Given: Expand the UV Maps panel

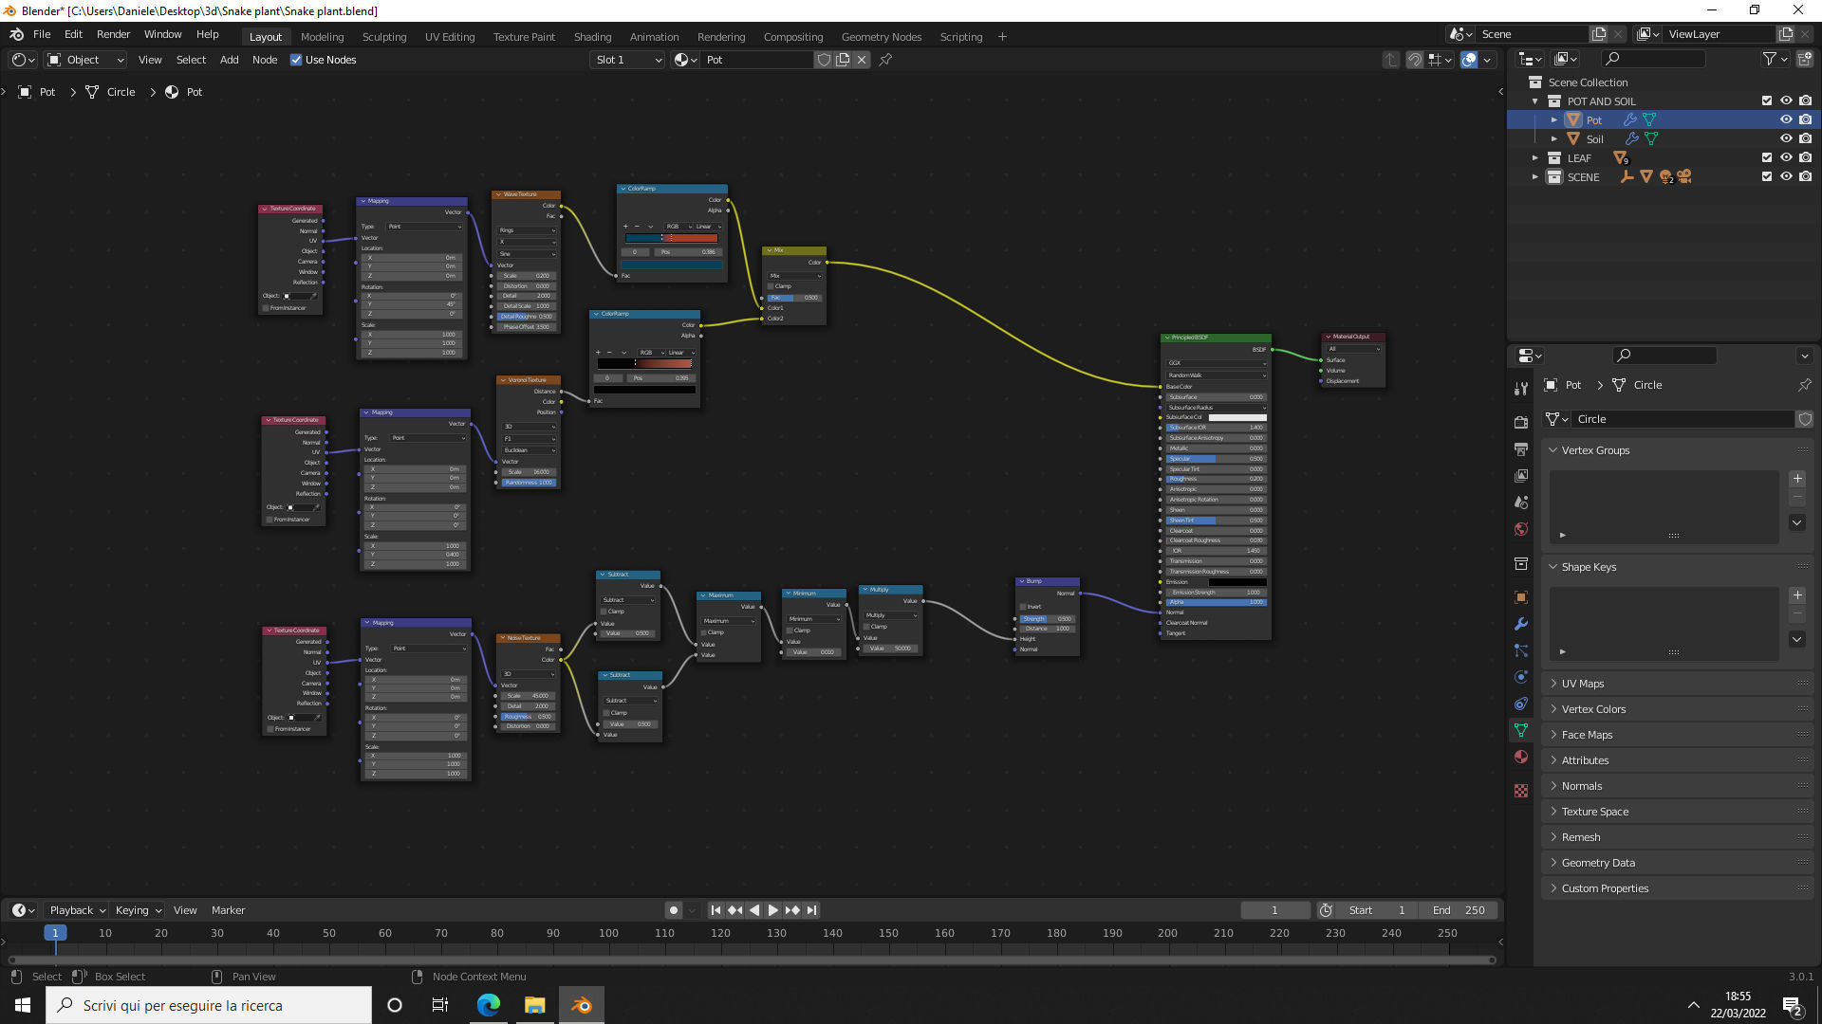Looking at the screenshot, I should click(1583, 684).
